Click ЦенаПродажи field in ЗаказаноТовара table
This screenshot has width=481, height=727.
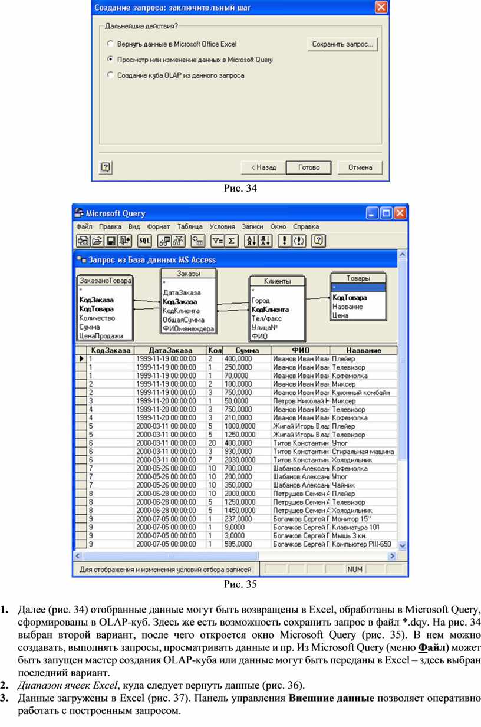point(101,336)
